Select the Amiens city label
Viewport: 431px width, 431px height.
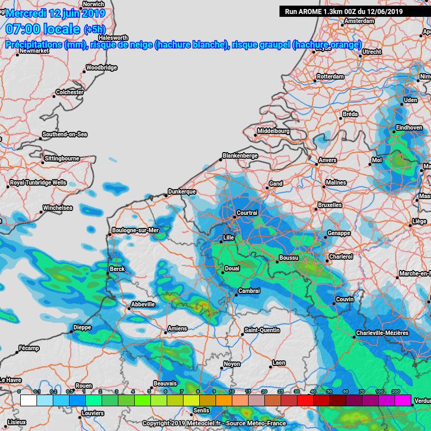pyautogui.click(x=177, y=328)
